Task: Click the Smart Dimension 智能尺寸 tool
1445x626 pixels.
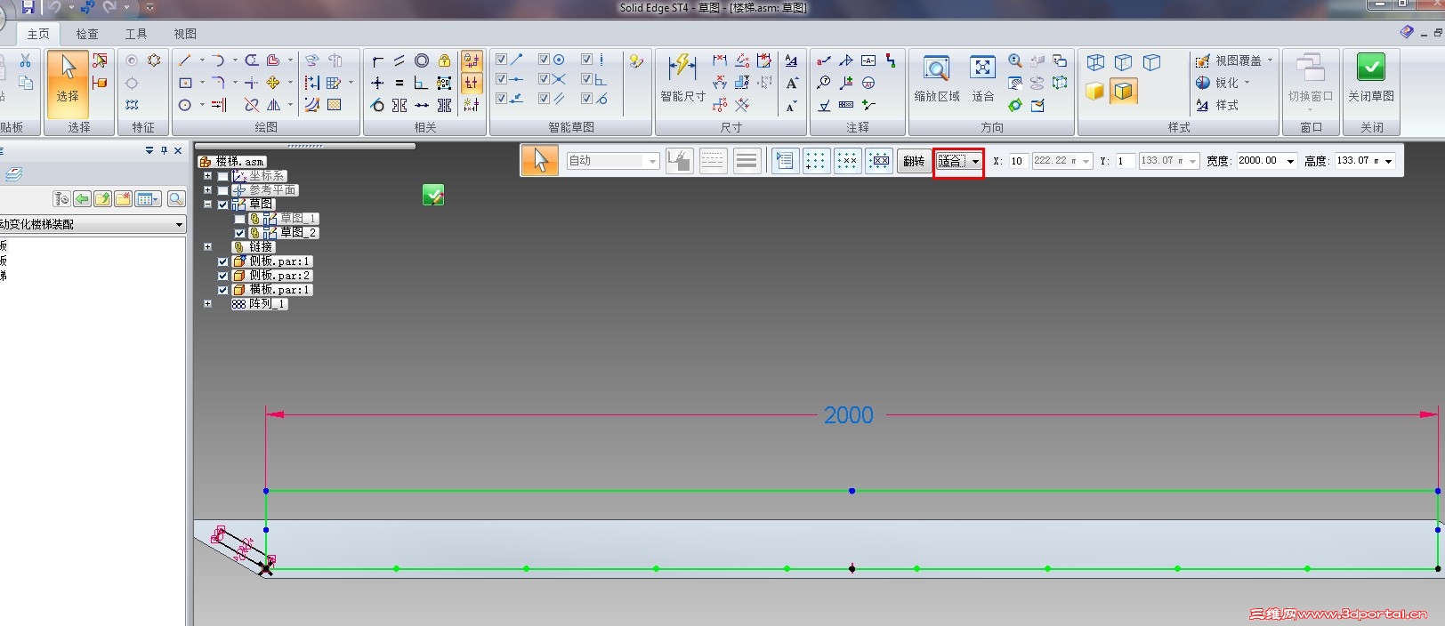Action: pyautogui.click(x=682, y=77)
